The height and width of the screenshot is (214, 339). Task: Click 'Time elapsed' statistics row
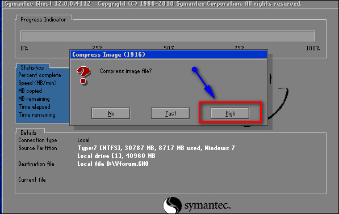pyautogui.click(x=35, y=106)
